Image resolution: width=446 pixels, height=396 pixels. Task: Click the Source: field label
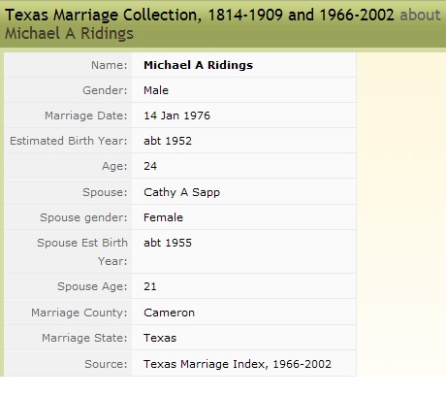[106, 364]
